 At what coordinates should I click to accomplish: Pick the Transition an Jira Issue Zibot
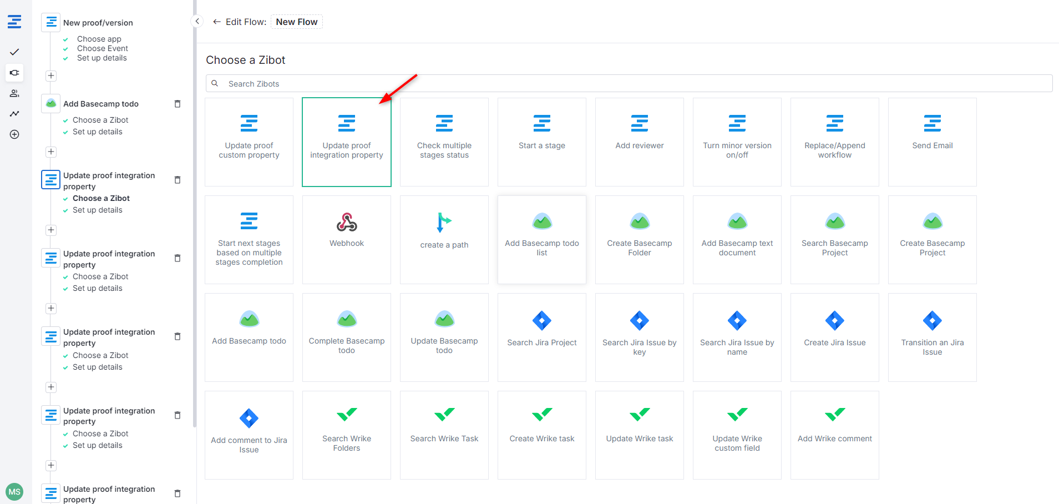pos(933,337)
